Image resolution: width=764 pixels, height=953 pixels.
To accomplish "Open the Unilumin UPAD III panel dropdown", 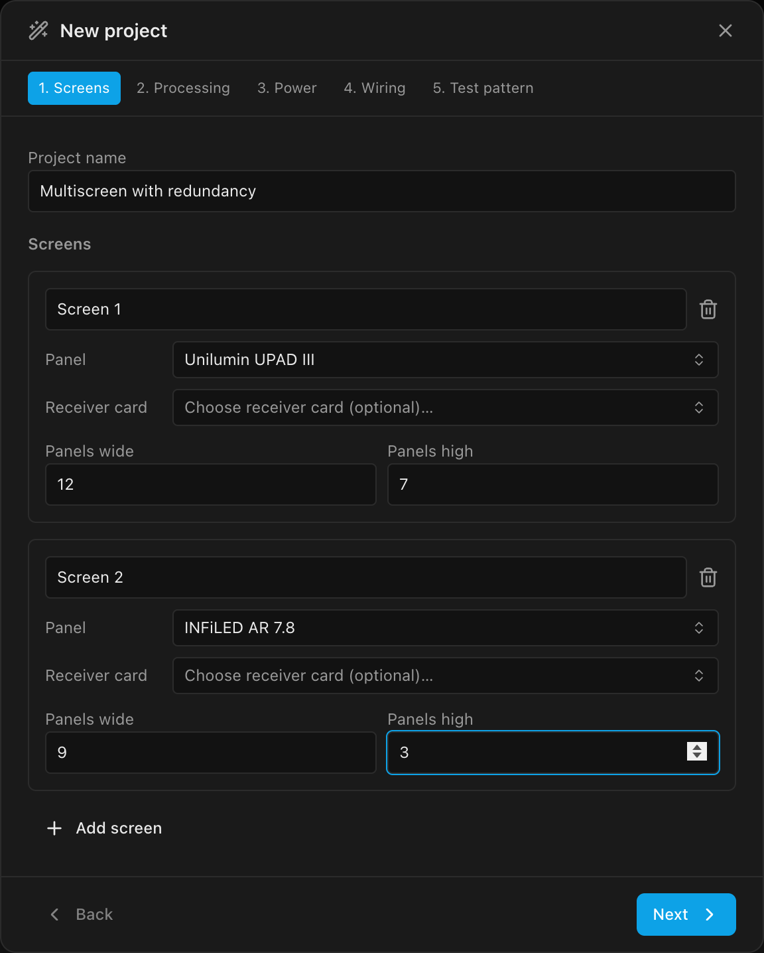I will click(446, 360).
